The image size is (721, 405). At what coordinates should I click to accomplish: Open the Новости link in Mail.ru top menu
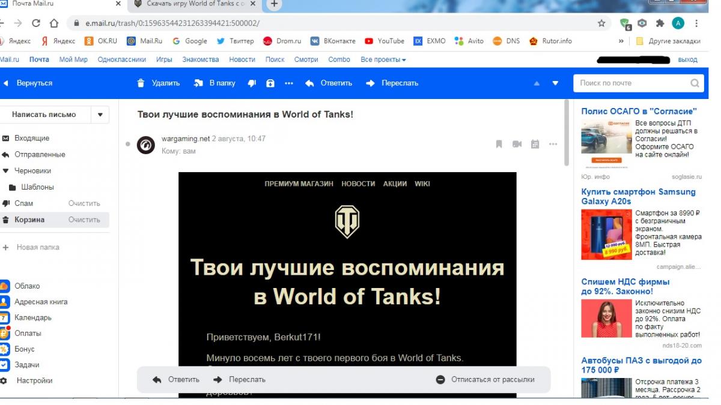(242, 59)
